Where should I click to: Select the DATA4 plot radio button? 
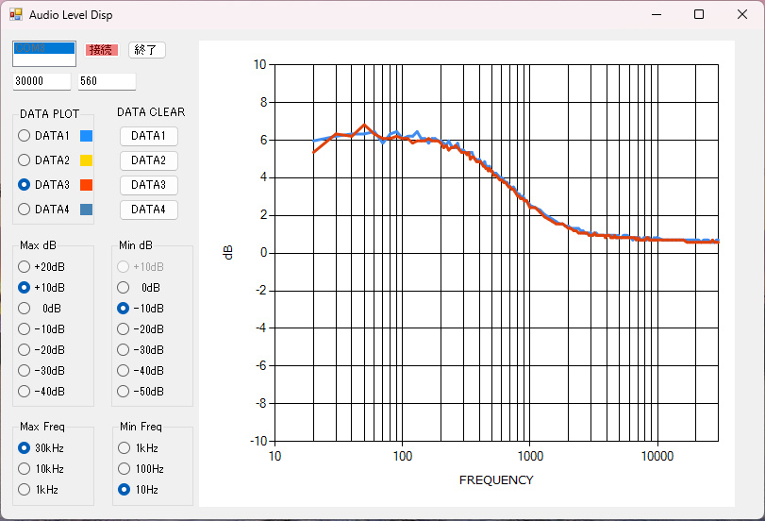pyautogui.click(x=25, y=210)
